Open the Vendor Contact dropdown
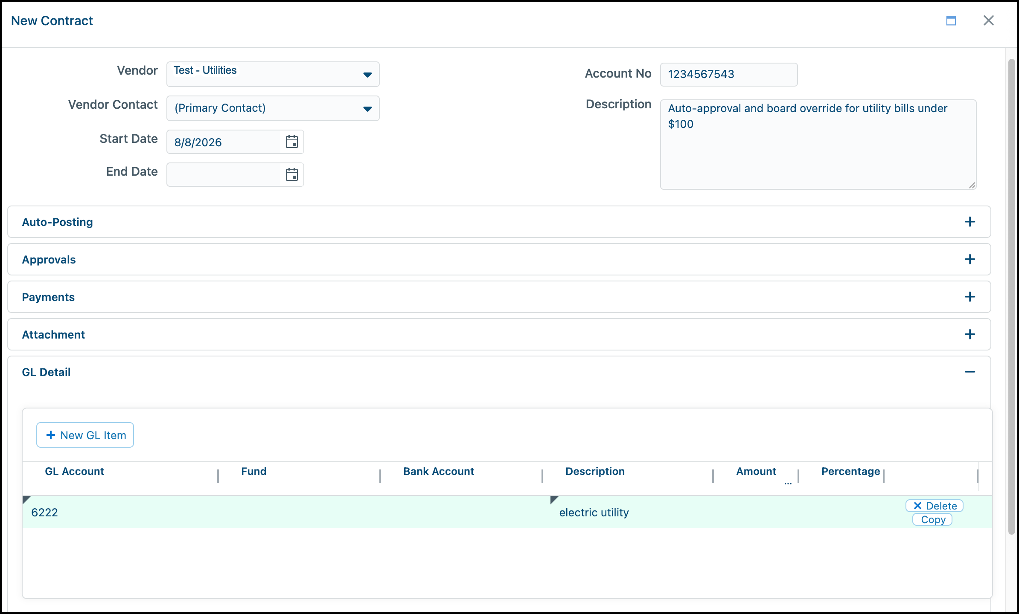The image size is (1019, 614). pyautogui.click(x=273, y=108)
